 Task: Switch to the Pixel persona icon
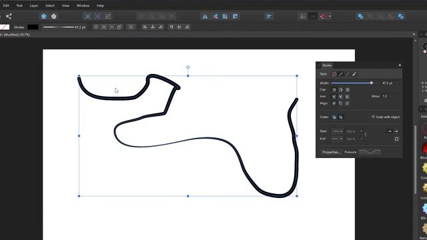point(54,16)
